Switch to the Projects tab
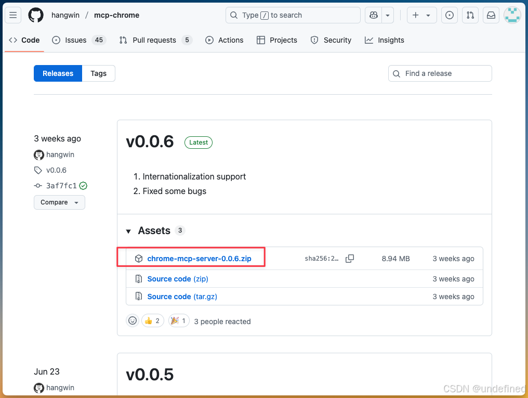528x398 pixels. coord(277,40)
